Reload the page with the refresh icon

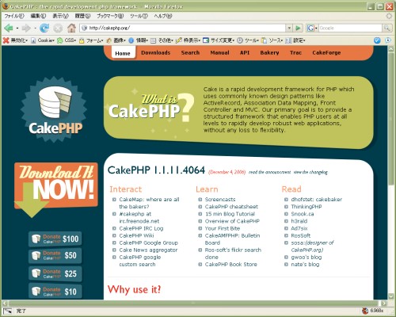44,28
